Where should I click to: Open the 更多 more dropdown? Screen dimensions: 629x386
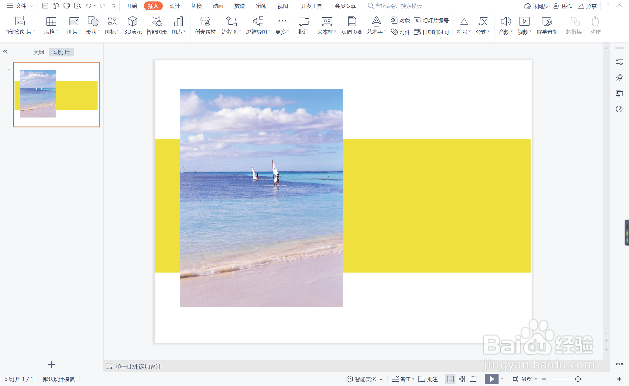point(282,26)
